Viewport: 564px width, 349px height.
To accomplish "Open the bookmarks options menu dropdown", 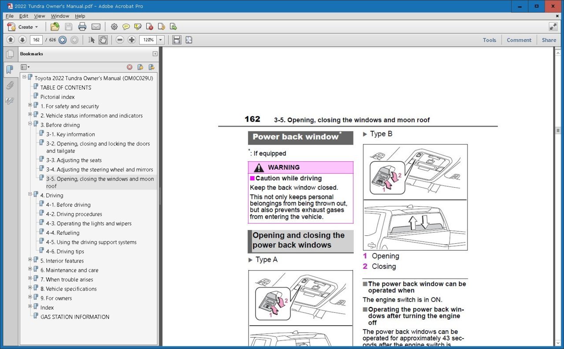I will (26, 67).
